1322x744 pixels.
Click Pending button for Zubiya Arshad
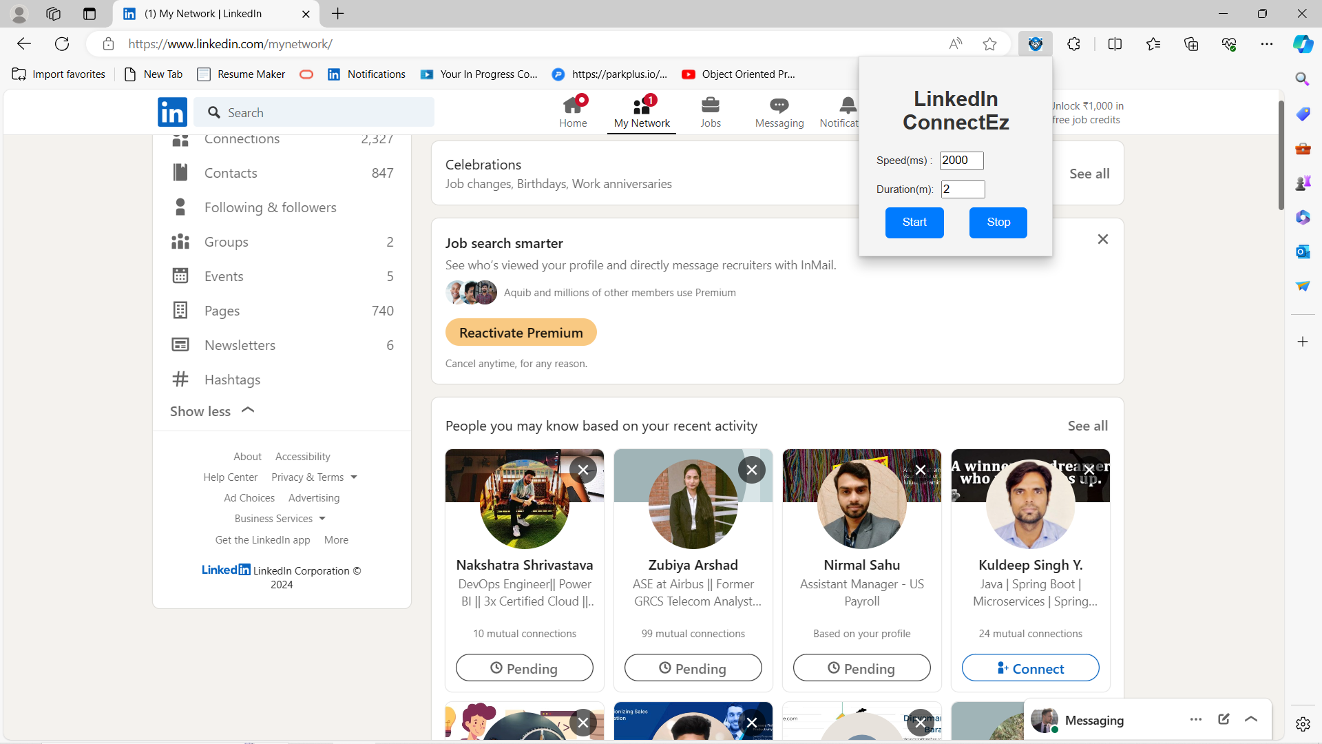point(693,668)
